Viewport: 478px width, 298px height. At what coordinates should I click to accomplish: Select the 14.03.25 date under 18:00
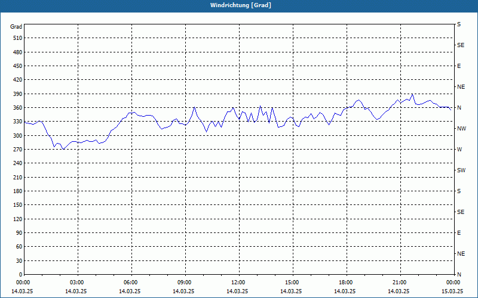tap(345, 291)
